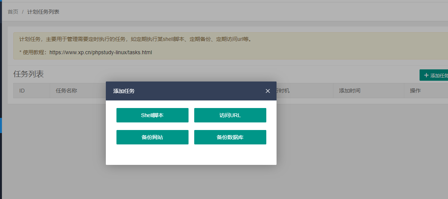The height and width of the screenshot is (199, 448).
Task: Go to 首页 via the breadcrumb
Action: pos(13,12)
